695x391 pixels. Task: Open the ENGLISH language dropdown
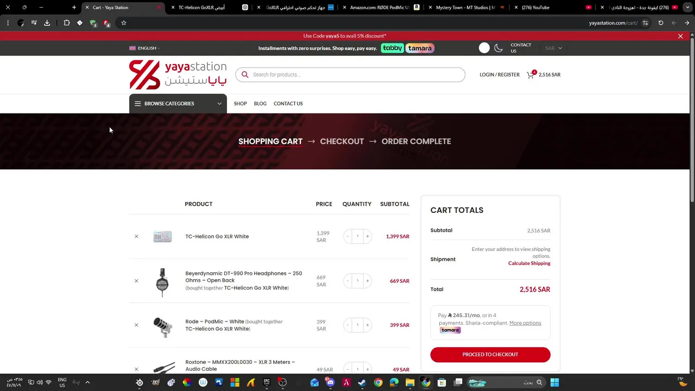(x=144, y=48)
